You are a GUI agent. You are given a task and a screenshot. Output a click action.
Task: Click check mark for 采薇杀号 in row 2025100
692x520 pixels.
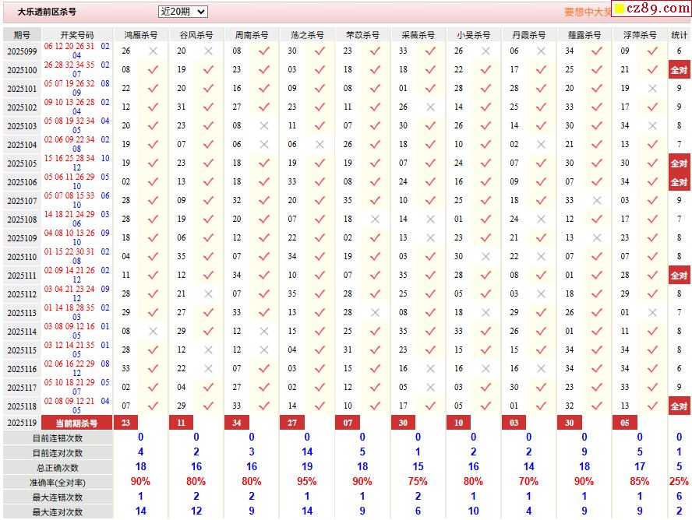point(429,70)
